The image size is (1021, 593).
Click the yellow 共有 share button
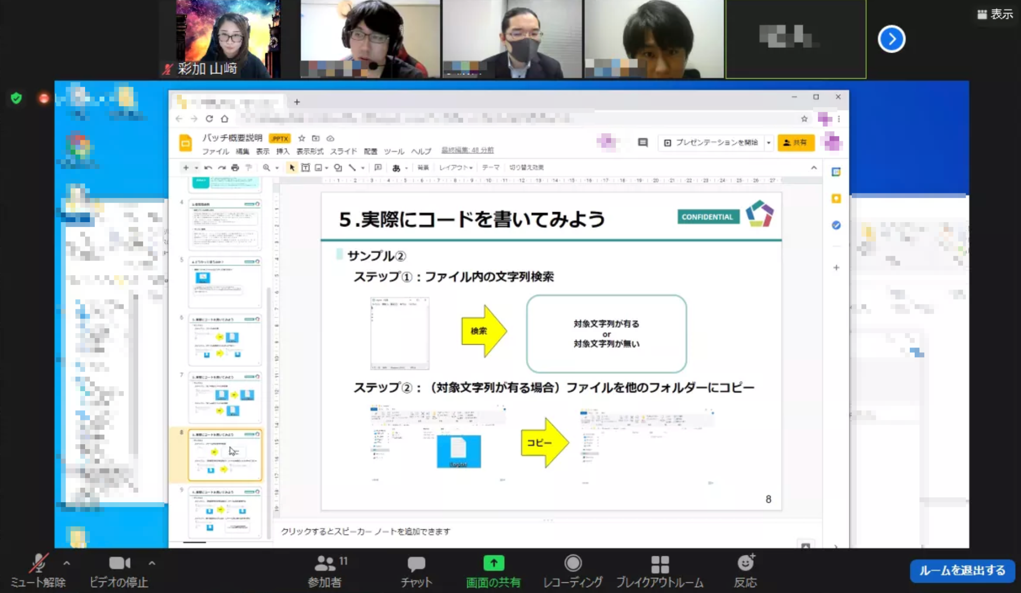[796, 142]
